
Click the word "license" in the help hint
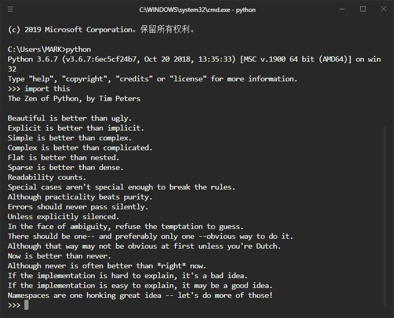188,79
